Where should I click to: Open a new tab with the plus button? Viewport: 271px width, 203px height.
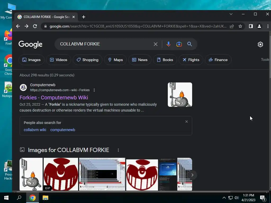(x=84, y=17)
